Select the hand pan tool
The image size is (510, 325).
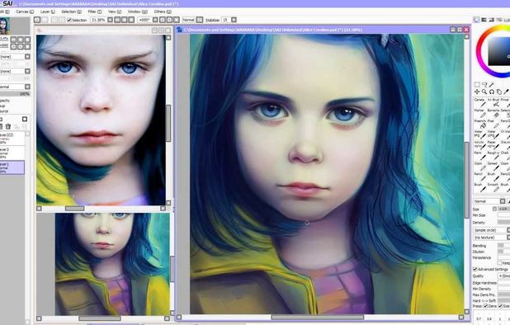pos(499,92)
